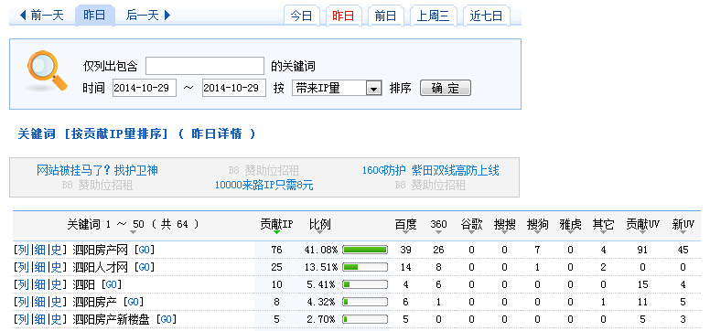This screenshot has width=710, height=331.
Task: Click the 关键词 section heading
Action: click(37, 134)
